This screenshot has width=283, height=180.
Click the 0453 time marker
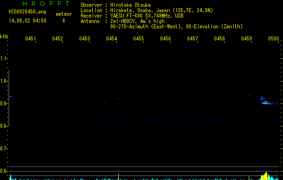(x=85, y=39)
